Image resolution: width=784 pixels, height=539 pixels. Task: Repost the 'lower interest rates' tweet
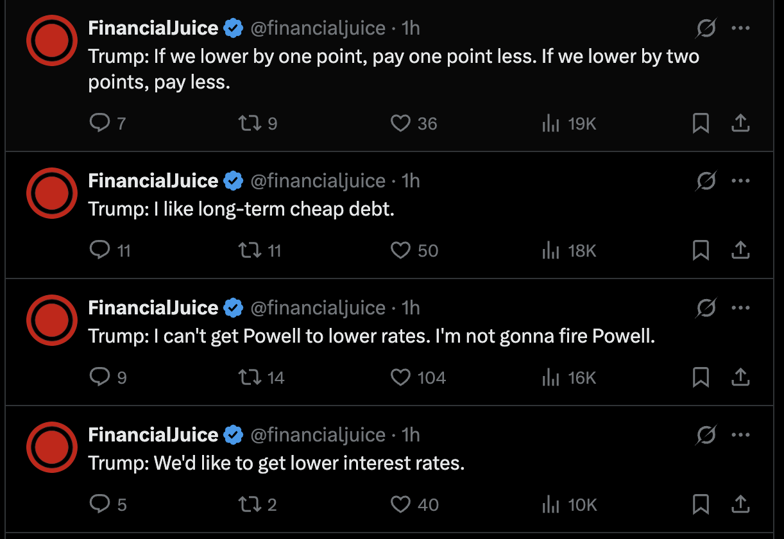coord(250,504)
